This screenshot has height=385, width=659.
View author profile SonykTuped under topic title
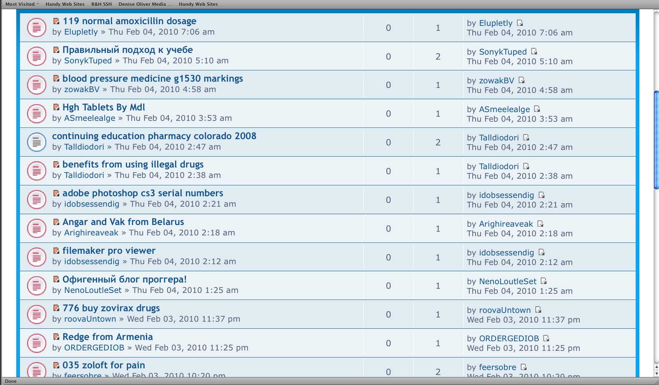[x=88, y=61]
